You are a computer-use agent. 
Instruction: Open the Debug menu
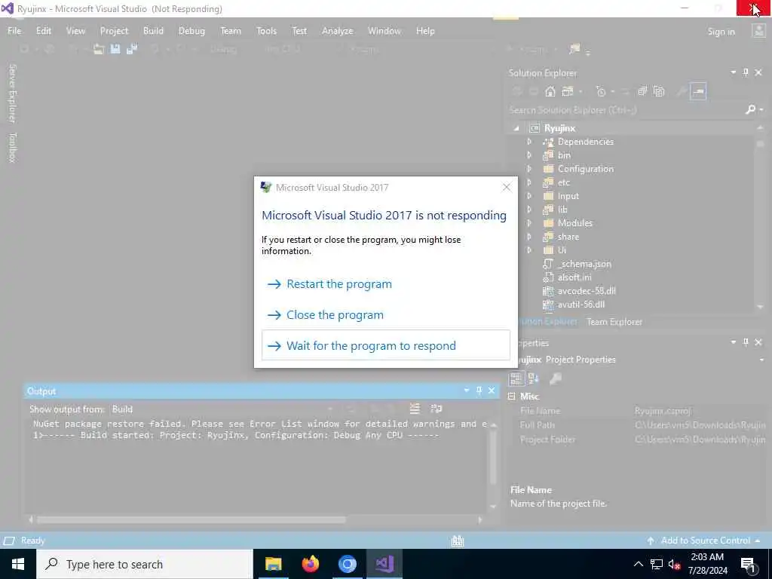(191, 31)
